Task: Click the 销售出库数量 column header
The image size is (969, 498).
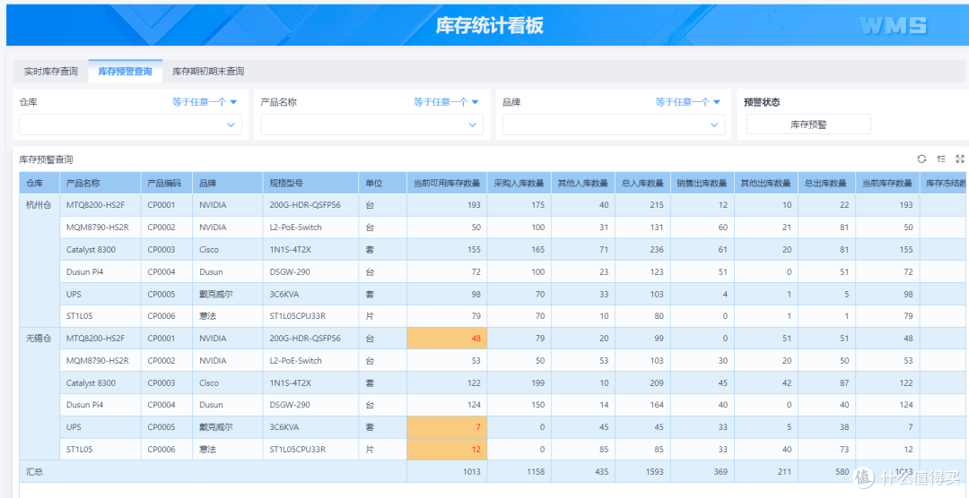Action: point(702,184)
